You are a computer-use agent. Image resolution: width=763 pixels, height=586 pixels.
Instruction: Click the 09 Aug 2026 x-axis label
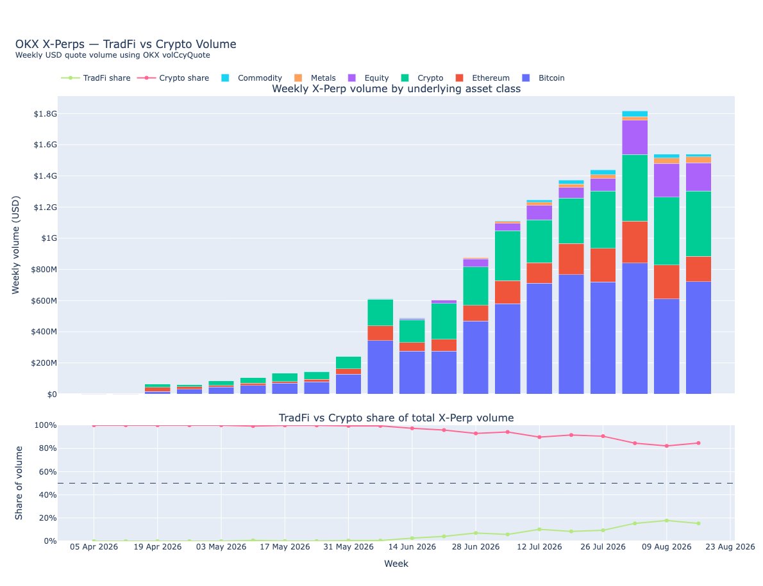pos(667,547)
